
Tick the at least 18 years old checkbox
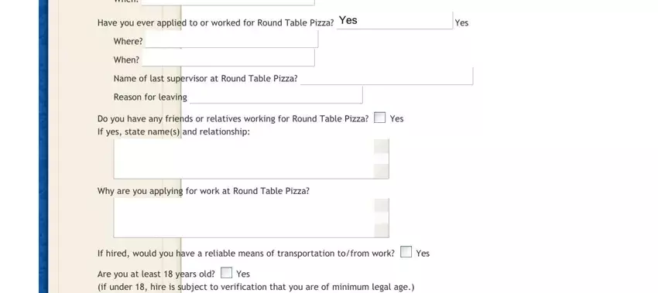tap(226, 273)
